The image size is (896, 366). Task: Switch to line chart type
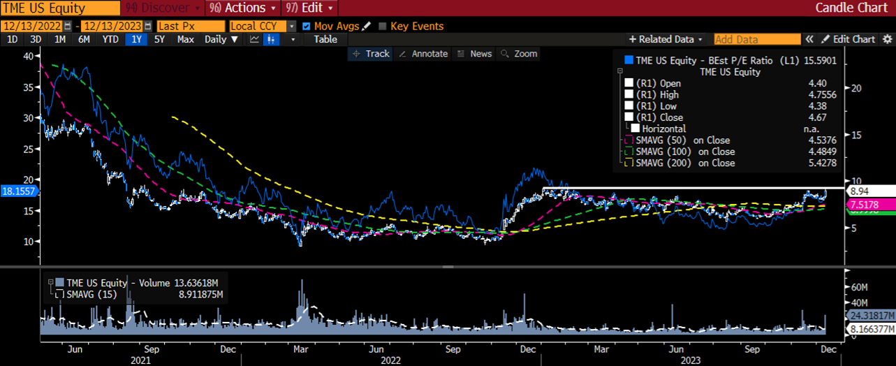254,39
